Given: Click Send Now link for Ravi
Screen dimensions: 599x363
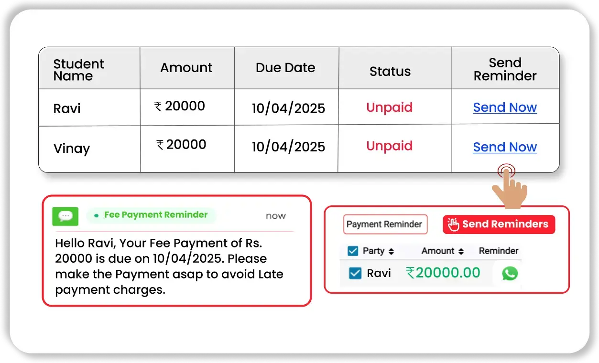Looking at the screenshot, I should (x=505, y=107).
